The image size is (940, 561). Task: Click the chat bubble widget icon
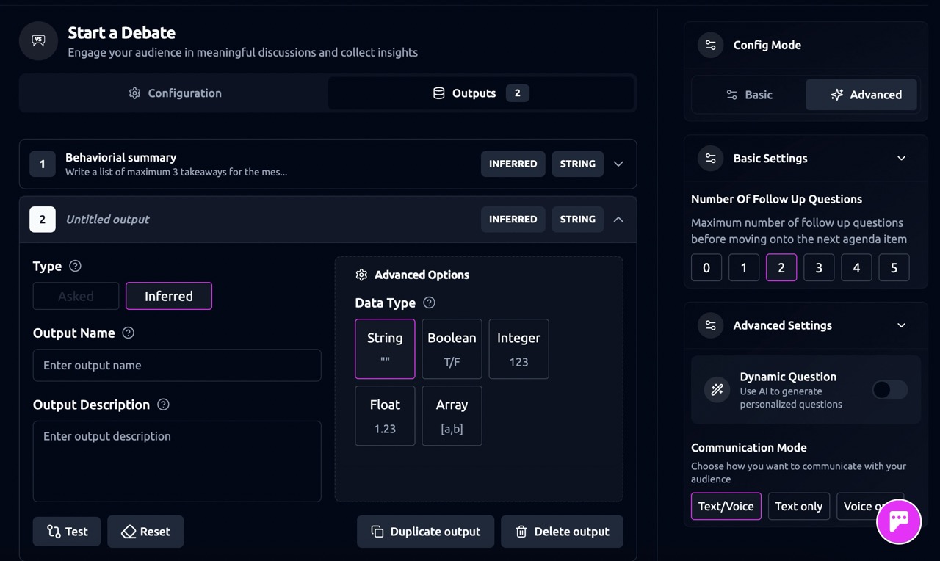[x=899, y=521]
